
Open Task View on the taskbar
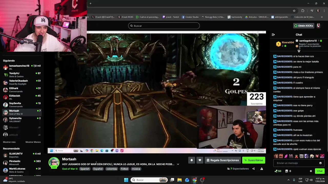(172, 180)
